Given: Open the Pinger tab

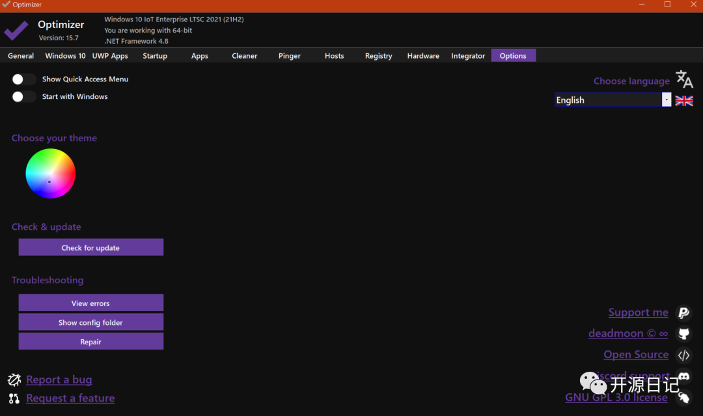Looking at the screenshot, I should click(x=290, y=55).
